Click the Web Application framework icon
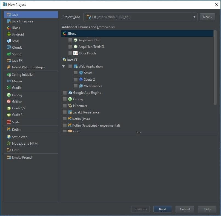 click(x=76, y=66)
